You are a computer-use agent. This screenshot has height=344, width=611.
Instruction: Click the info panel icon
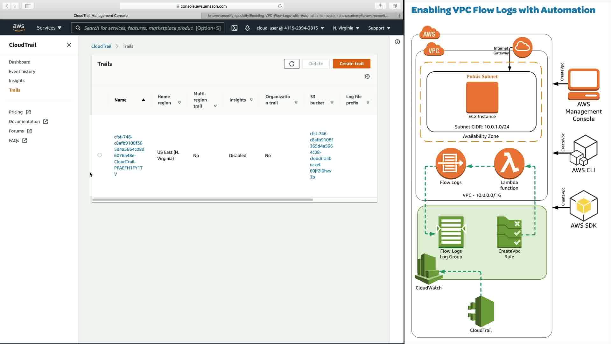pos(397,42)
